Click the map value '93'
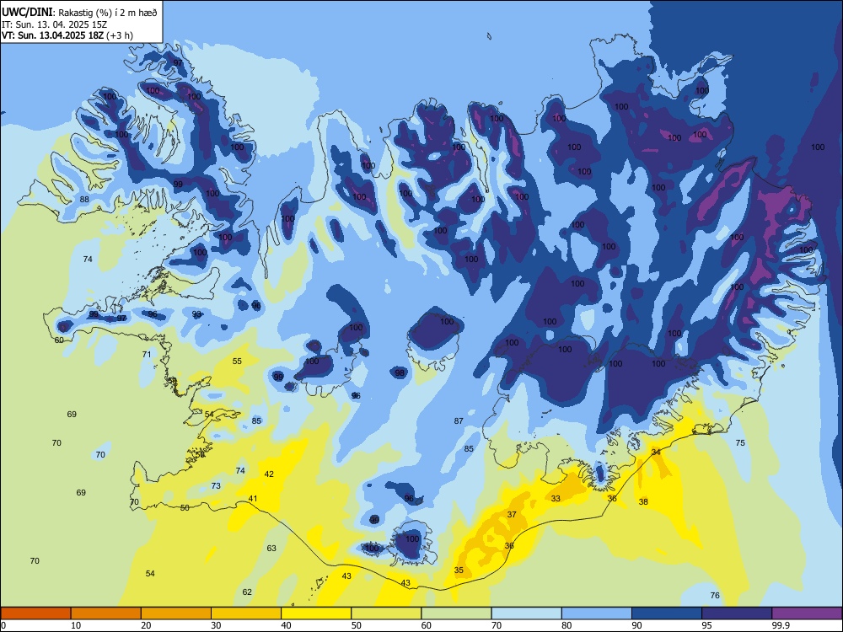The height and width of the screenshot is (632, 843). [196, 313]
